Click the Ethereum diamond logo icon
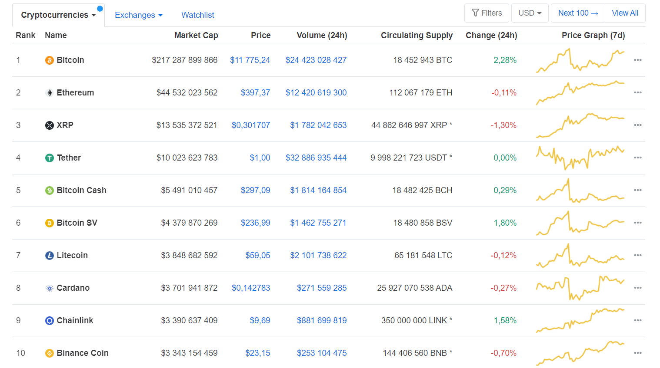Viewport: 660px width, 368px height. (x=50, y=93)
